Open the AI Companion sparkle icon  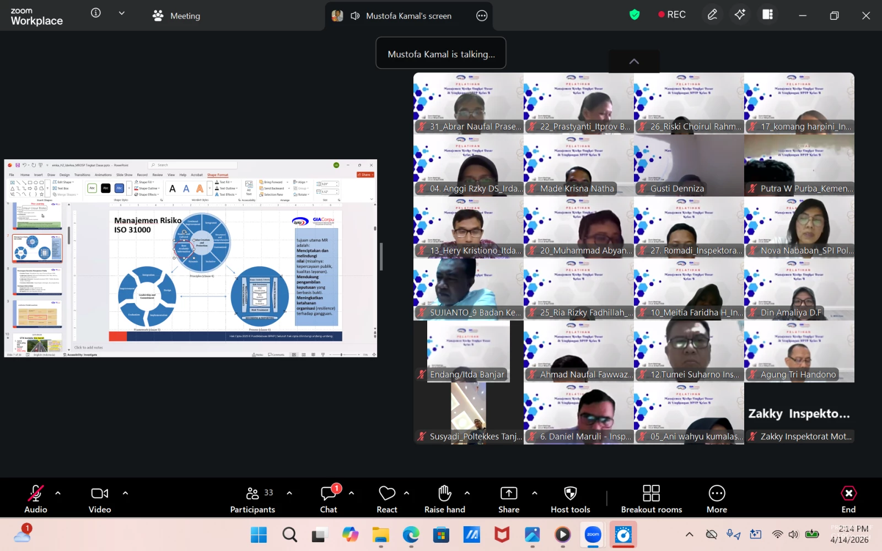[x=740, y=15]
